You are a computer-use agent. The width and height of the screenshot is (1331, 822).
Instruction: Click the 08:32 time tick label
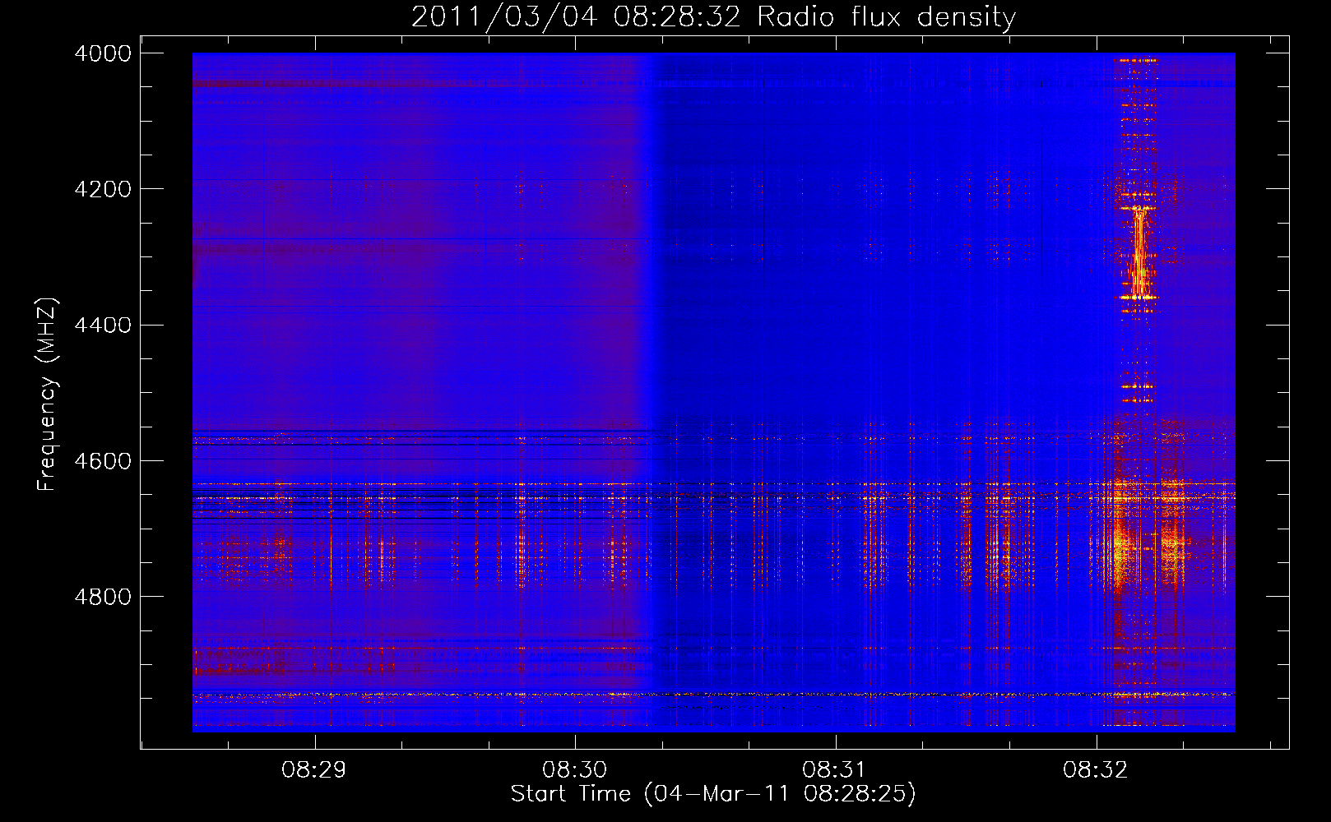(x=1096, y=770)
